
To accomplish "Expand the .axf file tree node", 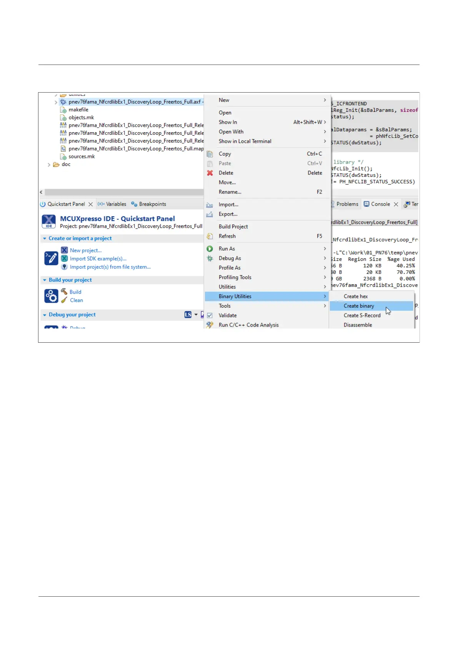I will click(56, 102).
